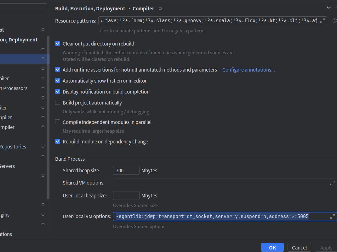Click help icon beside Resource patterns

(334, 21)
